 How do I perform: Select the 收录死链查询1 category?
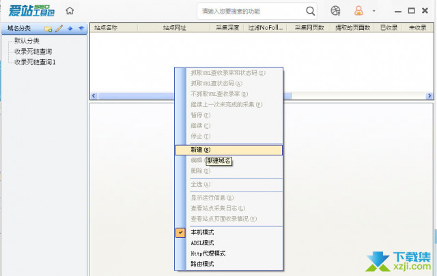pos(35,62)
